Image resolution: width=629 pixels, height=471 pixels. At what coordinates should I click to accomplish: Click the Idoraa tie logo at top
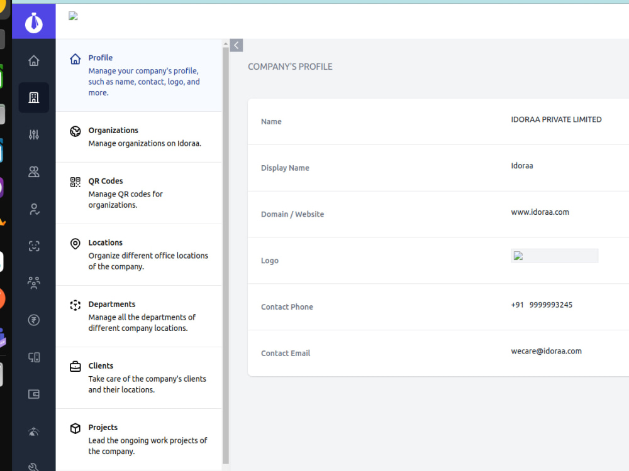[x=34, y=22]
